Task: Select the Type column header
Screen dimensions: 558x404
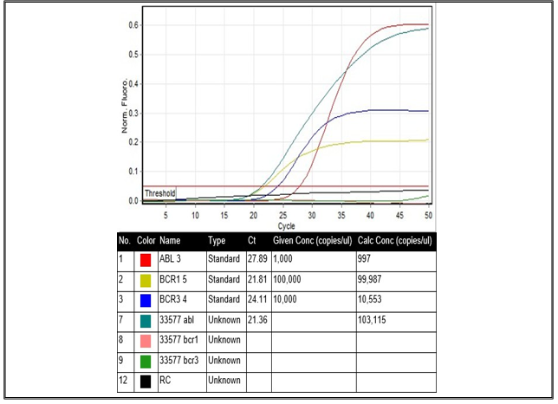Action: click(217, 240)
